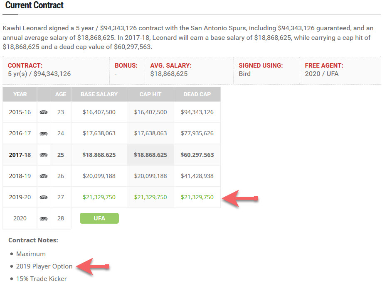The width and height of the screenshot is (387, 288).
Task: Select the green 2019-20 base salary amount
Action: tap(99, 197)
